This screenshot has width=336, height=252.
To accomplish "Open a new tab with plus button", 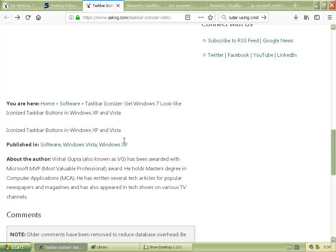I will tap(295, 5).
